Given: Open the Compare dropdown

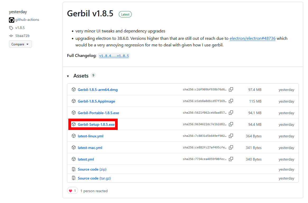Looking at the screenshot, I should (x=20, y=44).
